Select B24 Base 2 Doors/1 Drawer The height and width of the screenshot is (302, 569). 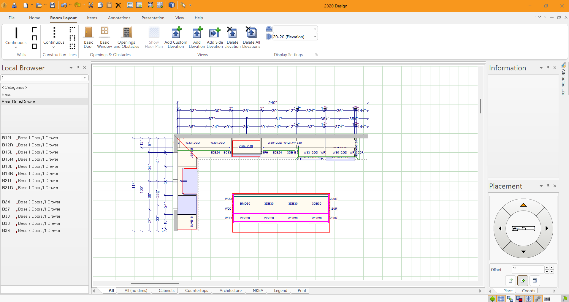coord(45,202)
